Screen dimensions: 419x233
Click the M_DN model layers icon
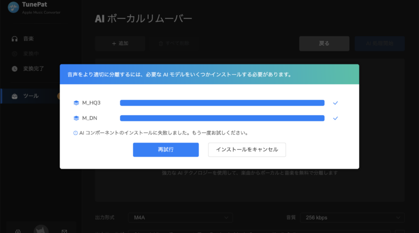point(76,118)
